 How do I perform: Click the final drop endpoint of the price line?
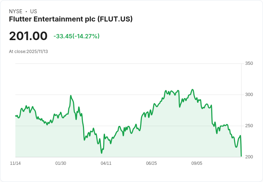pyautogui.click(x=241, y=156)
